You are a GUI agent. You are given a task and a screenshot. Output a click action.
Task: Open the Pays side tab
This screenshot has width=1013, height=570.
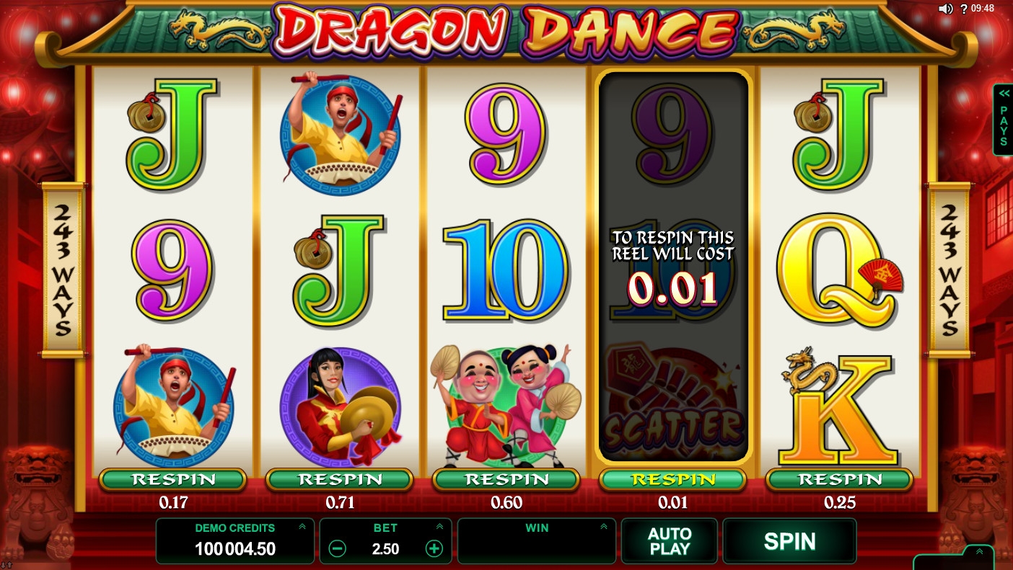click(x=1003, y=120)
